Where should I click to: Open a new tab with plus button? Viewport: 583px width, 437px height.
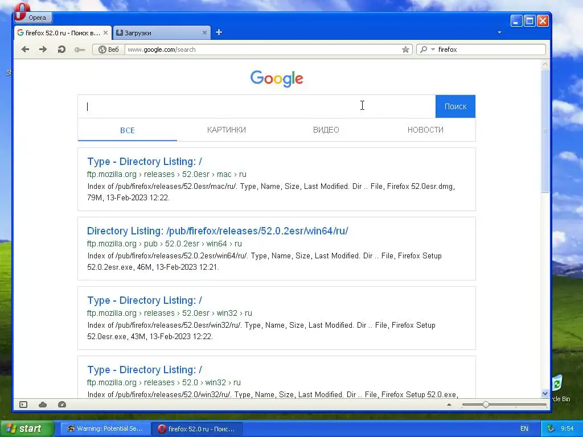(219, 32)
